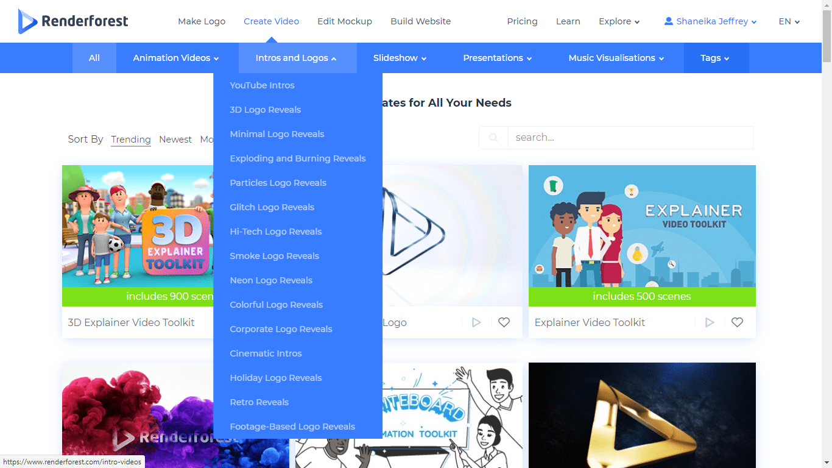Expand Music Visualisations category
Image resolution: width=832 pixels, height=468 pixels.
[616, 58]
